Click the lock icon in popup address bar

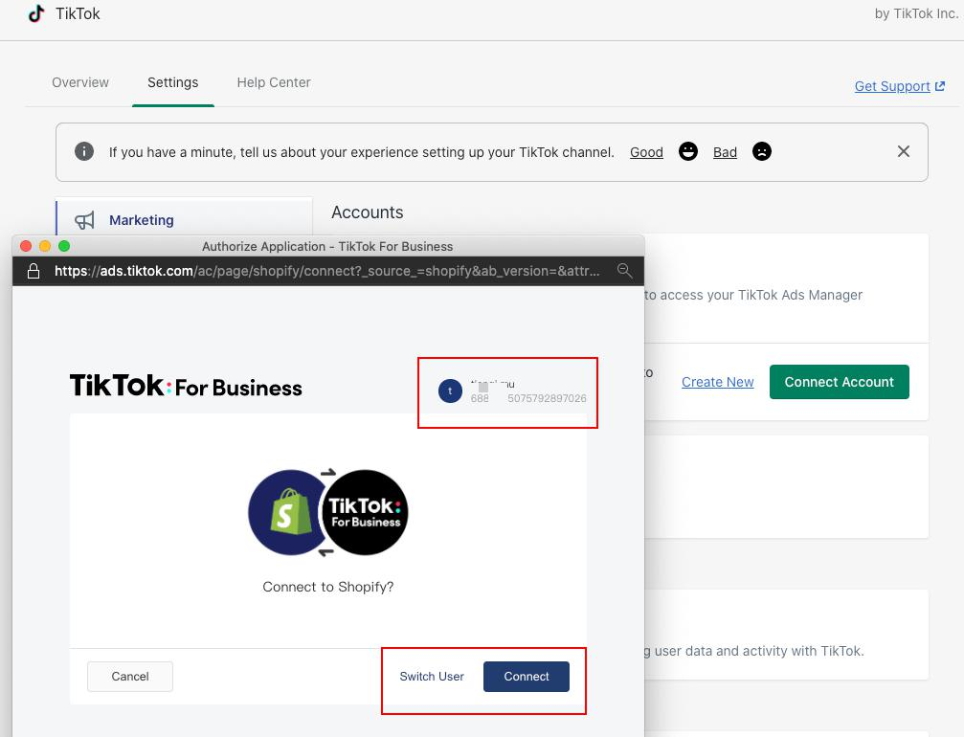pyautogui.click(x=34, y=271)
